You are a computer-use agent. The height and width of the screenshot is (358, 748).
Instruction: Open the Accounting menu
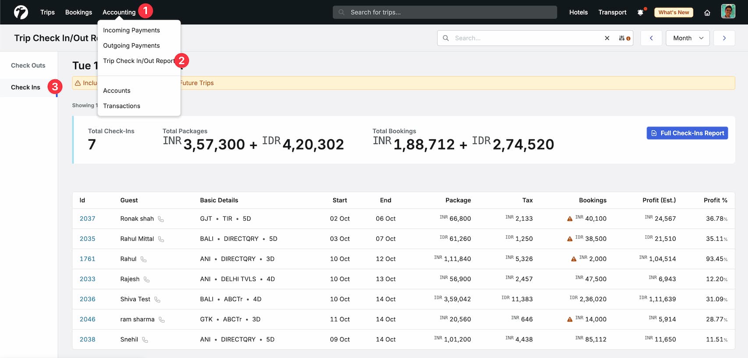tap(119, 12)
